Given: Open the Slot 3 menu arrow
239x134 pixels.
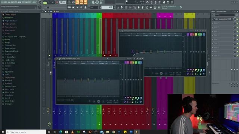Looking at the screenshot, I should (213, 27).
